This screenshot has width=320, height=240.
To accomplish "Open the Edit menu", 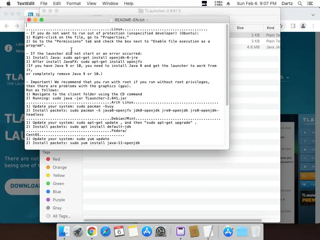I will tap(57, 3).
